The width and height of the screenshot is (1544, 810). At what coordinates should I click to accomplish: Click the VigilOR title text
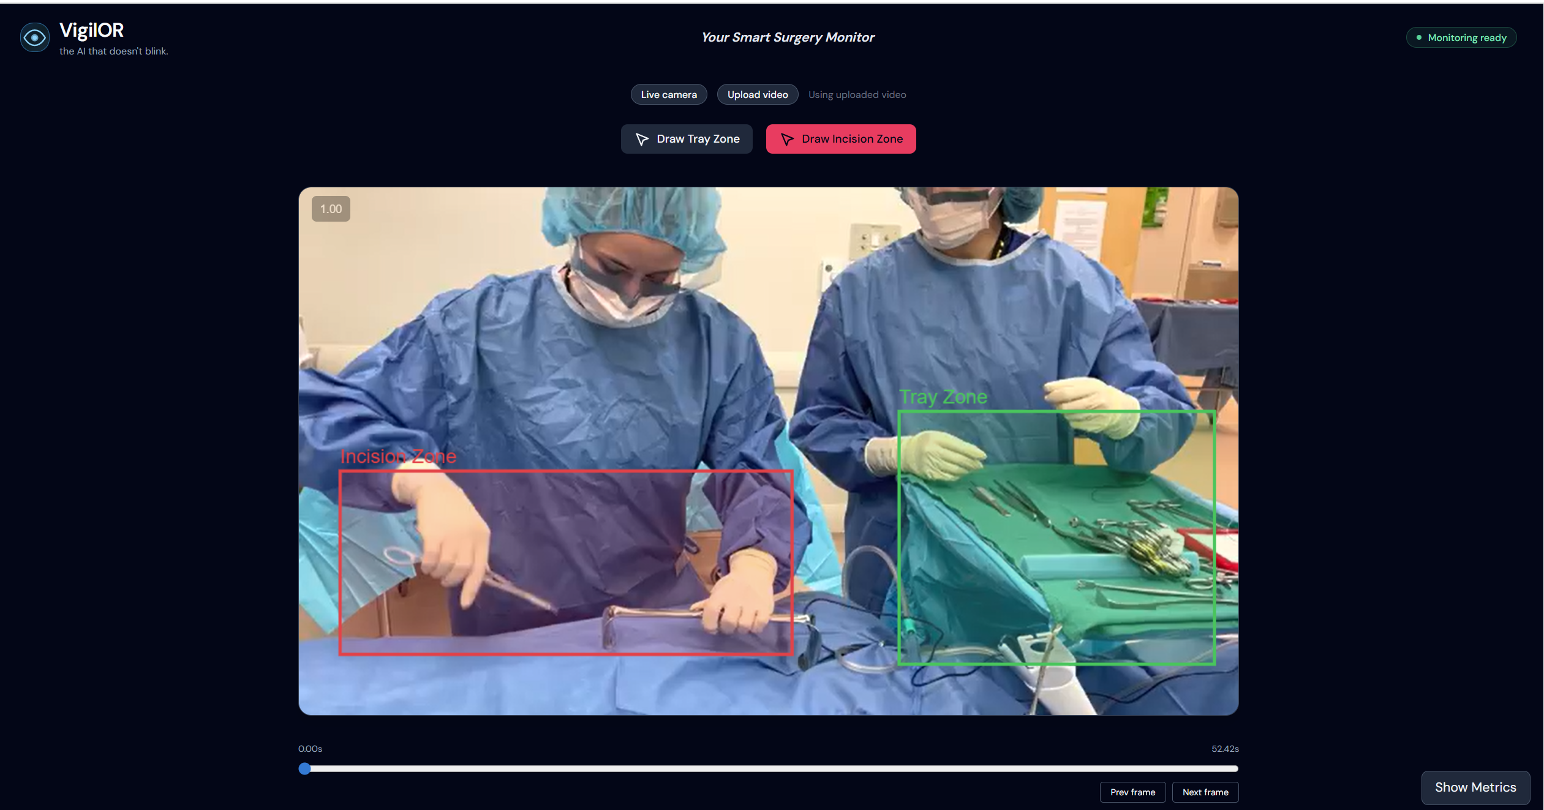coord(91,30)
